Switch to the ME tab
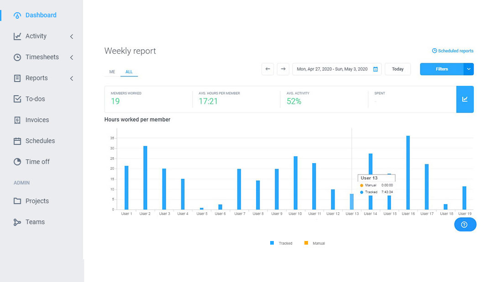502x282 pixels. (x=112, y=72)
